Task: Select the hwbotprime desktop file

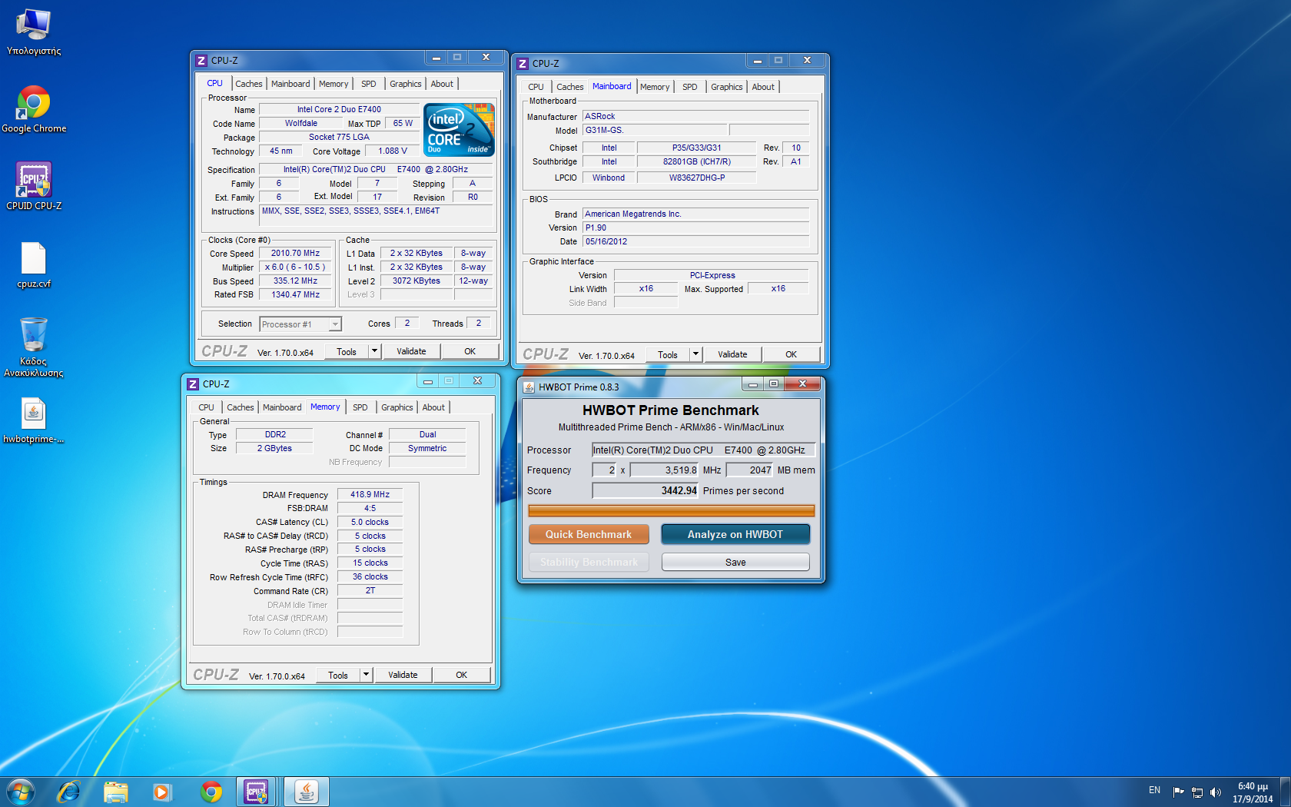Action: (34, 420)
